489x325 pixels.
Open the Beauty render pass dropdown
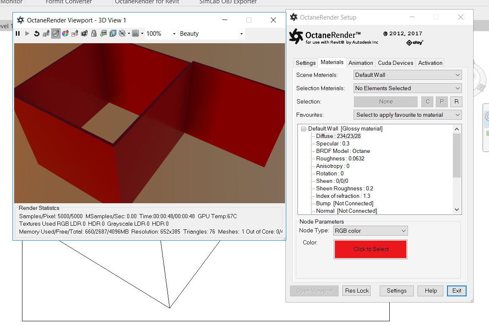coord(241,34)
